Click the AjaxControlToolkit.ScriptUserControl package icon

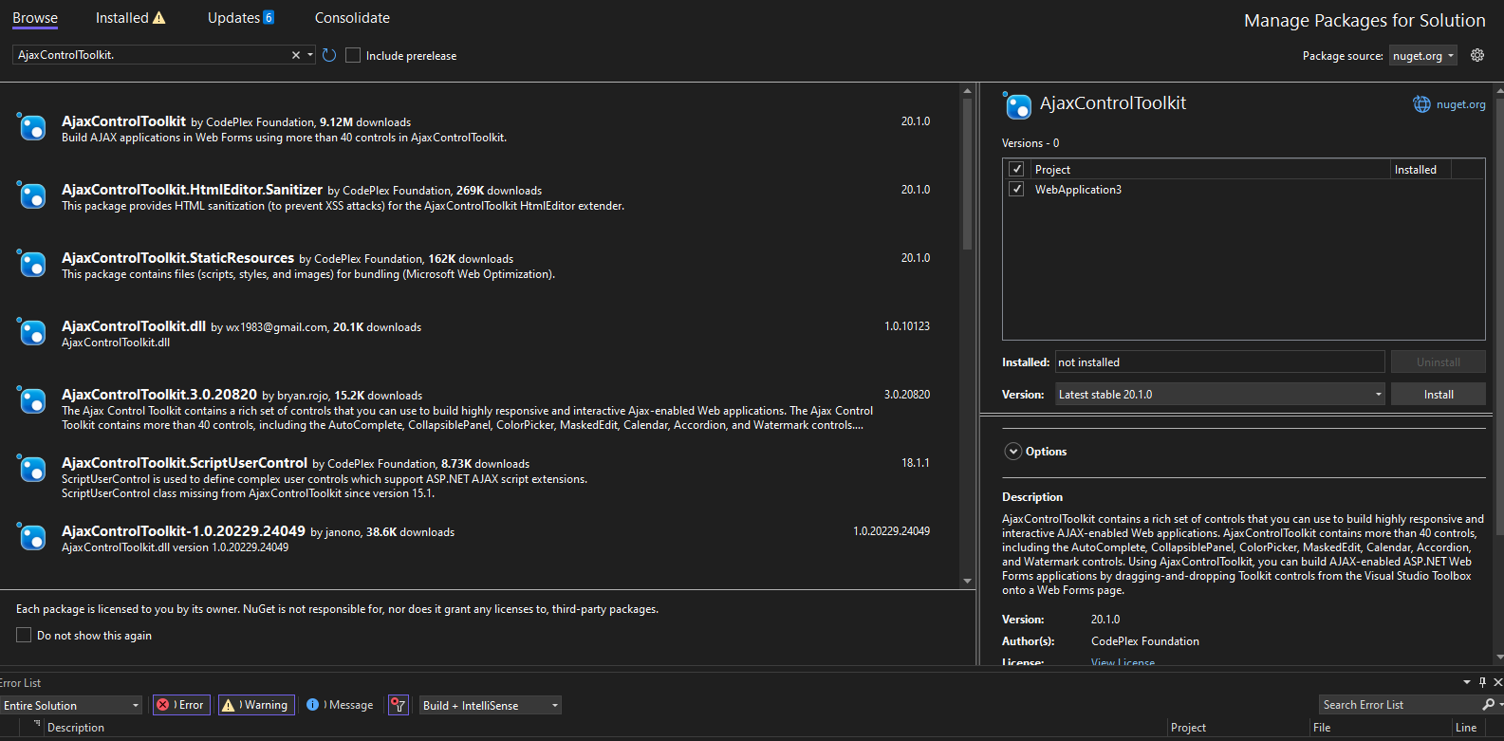pos(31,468)
